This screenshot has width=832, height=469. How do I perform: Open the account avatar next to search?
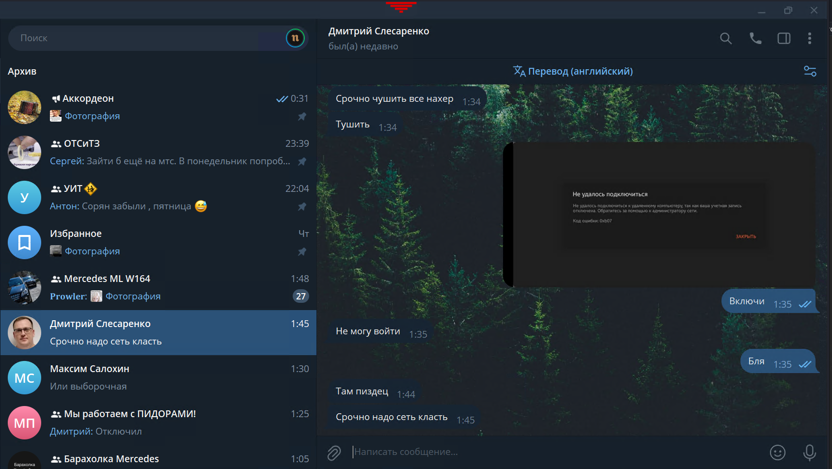(x=295, y=38)
